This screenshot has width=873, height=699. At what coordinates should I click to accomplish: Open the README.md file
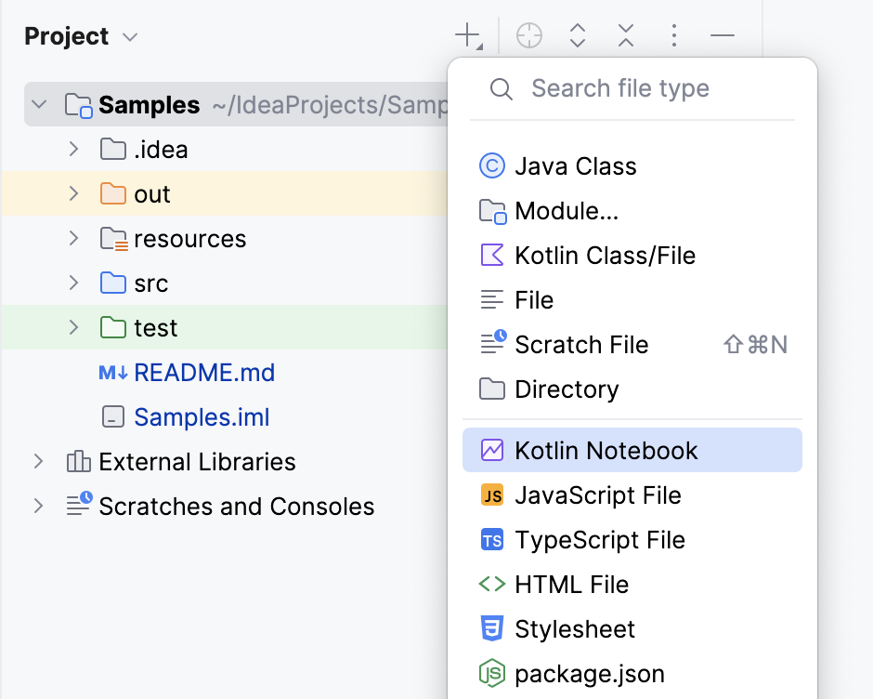click(204, 372)
